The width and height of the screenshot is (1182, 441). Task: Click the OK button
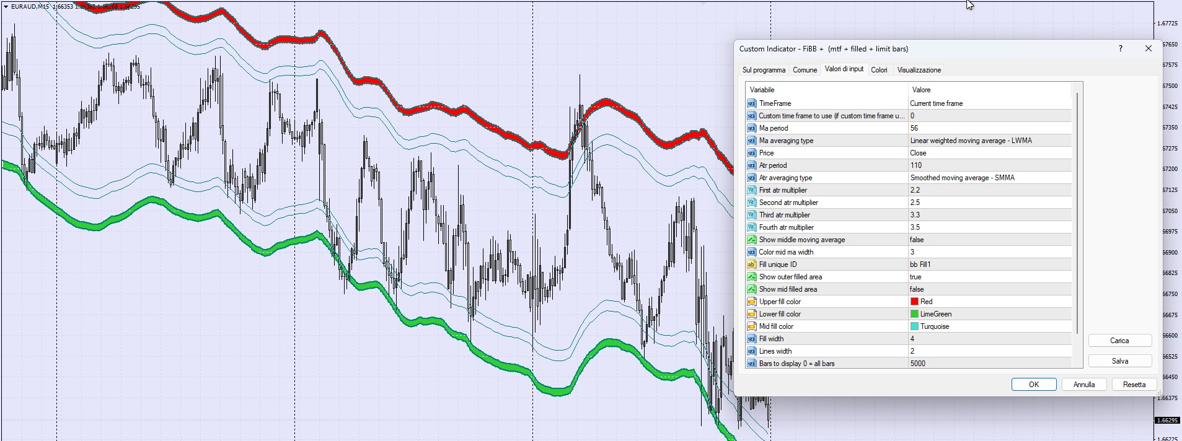(1034, 385)
